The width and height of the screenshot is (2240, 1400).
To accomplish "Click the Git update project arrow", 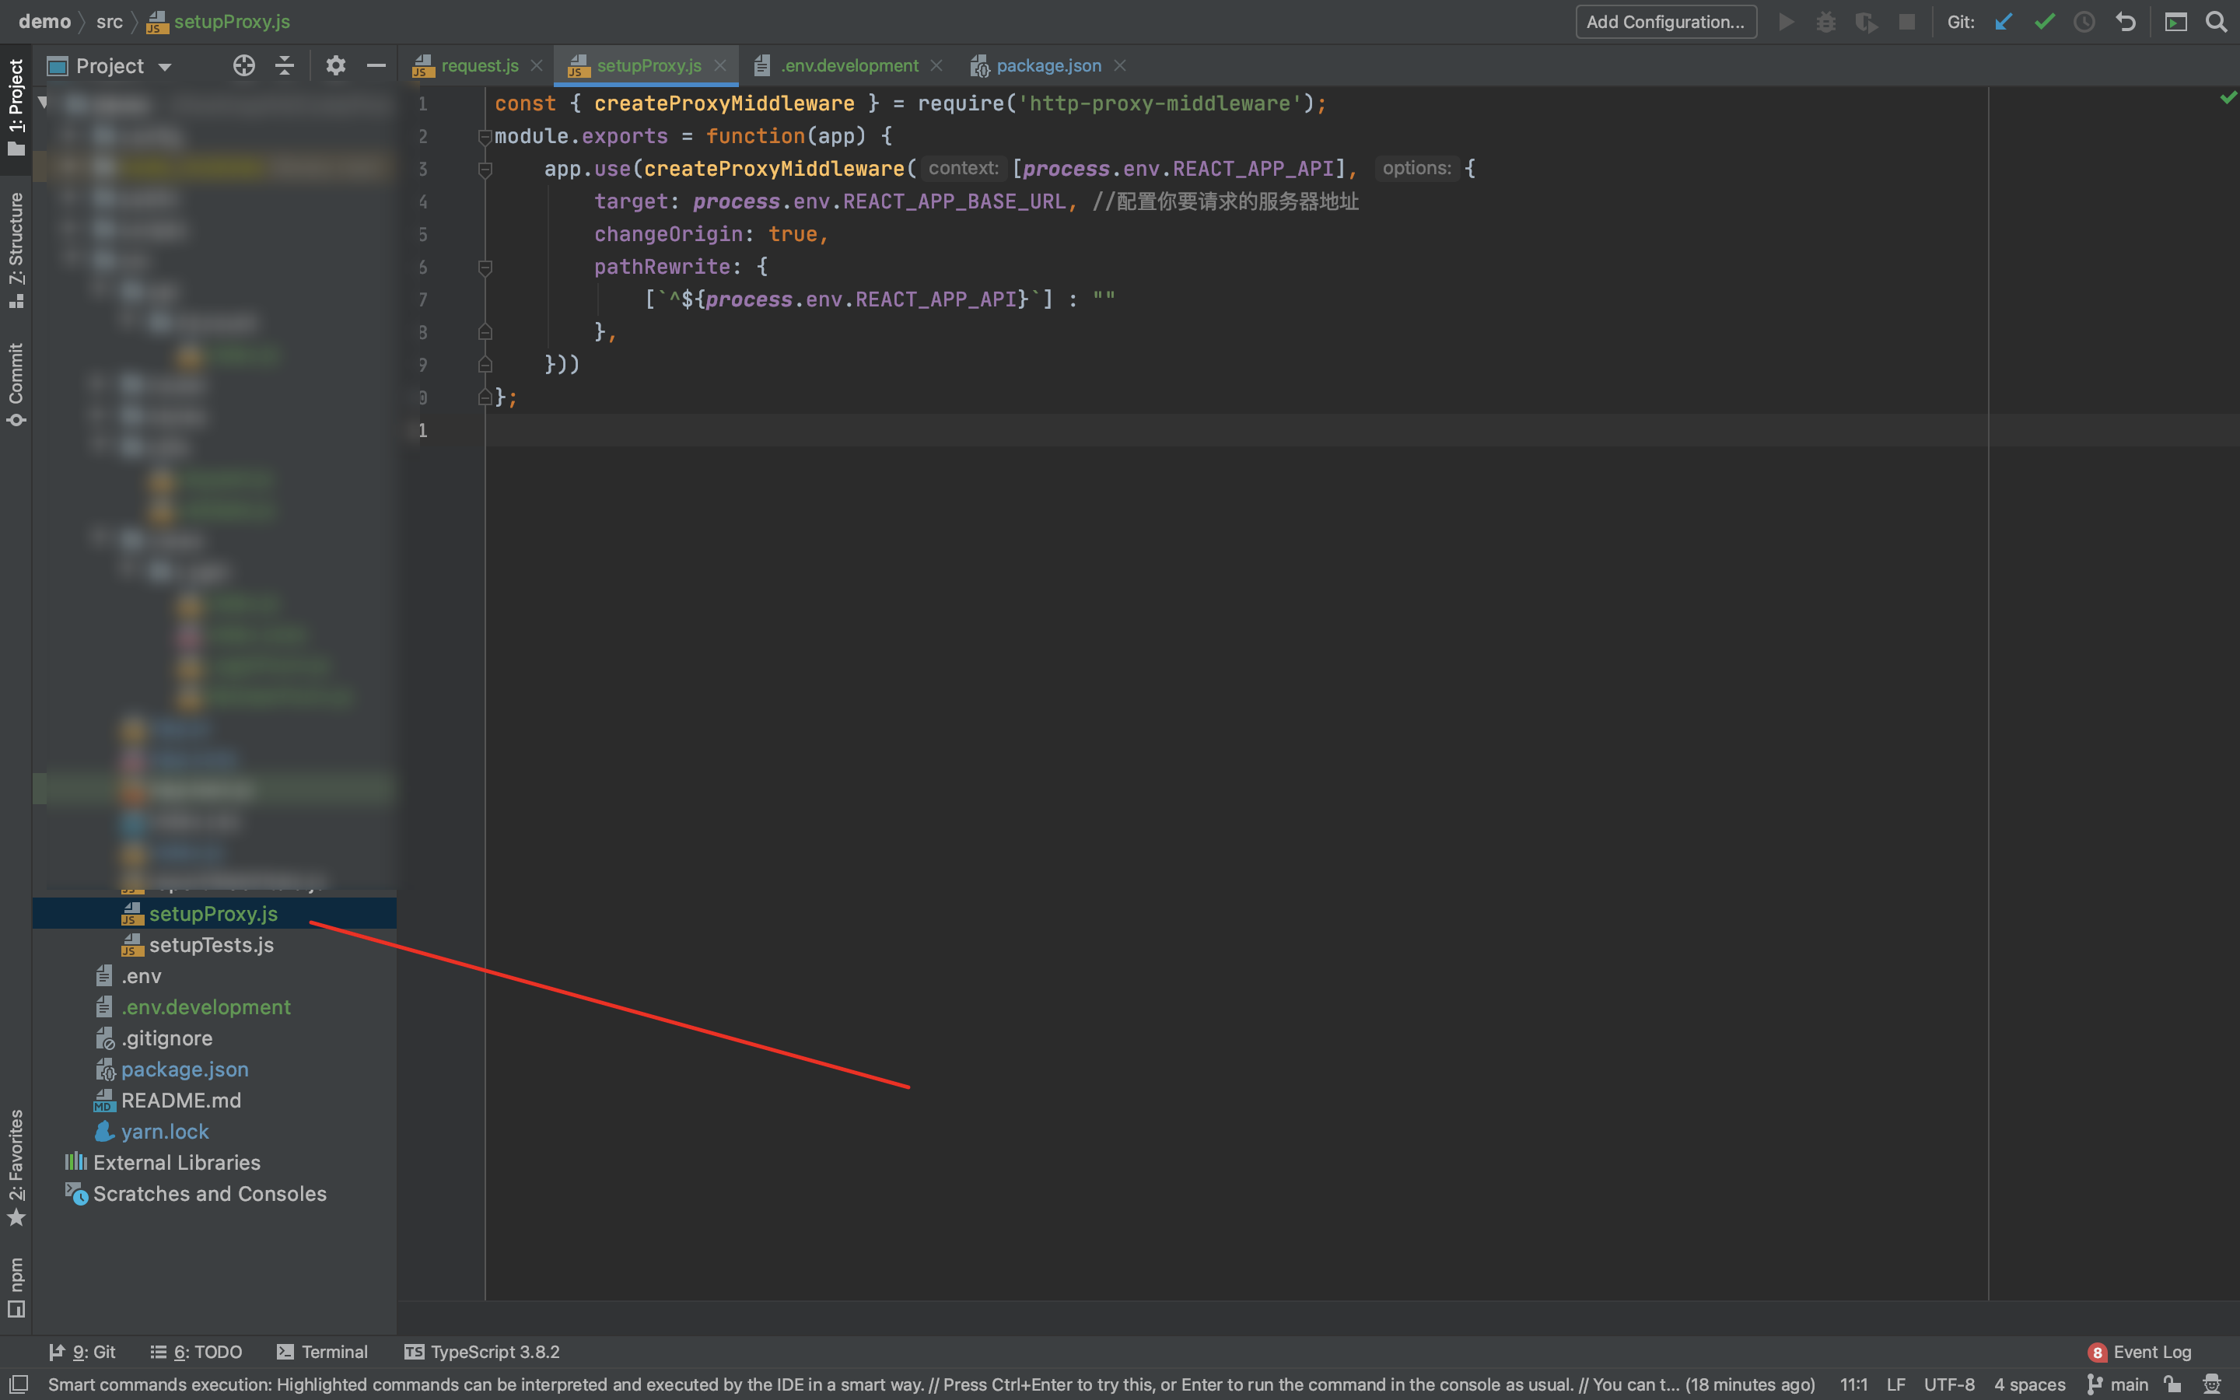I will (x=2004, y=23).
